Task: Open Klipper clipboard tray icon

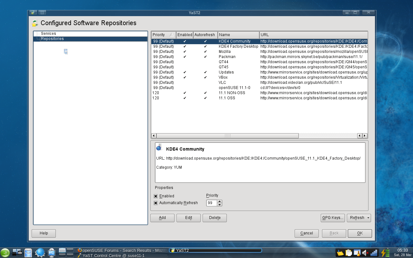Action: (348, 253)
